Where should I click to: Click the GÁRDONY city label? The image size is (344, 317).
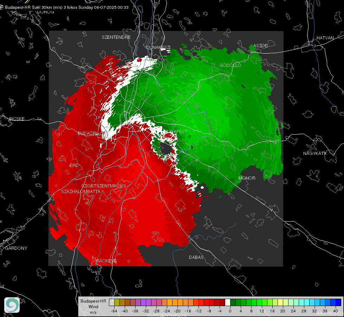(x=16, y=248)
